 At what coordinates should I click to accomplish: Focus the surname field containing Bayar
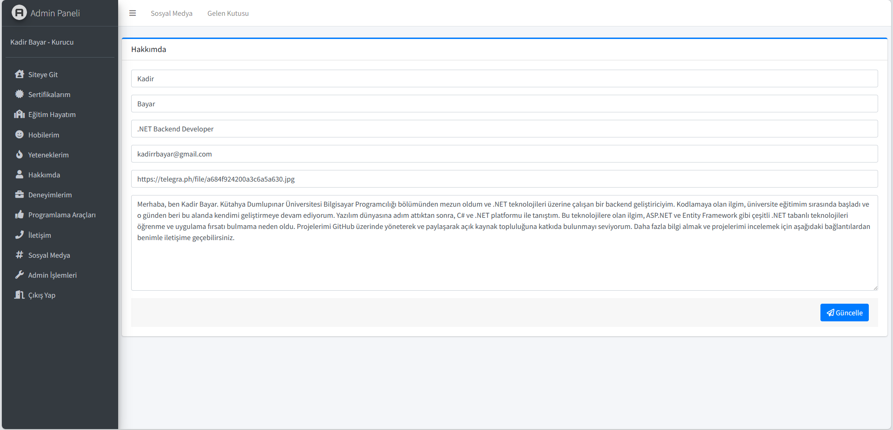tap(504, 104)
